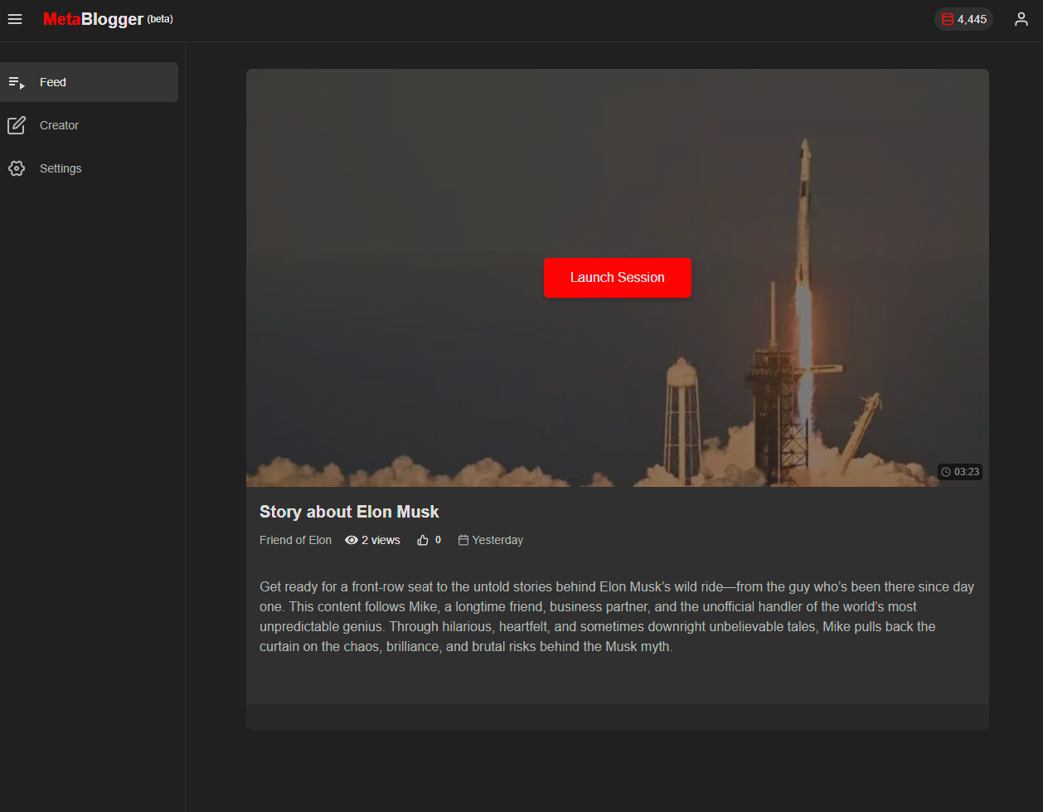1043x812 pixels.
Task: Open the hamburger menu icon
Action: pos(15,19)
